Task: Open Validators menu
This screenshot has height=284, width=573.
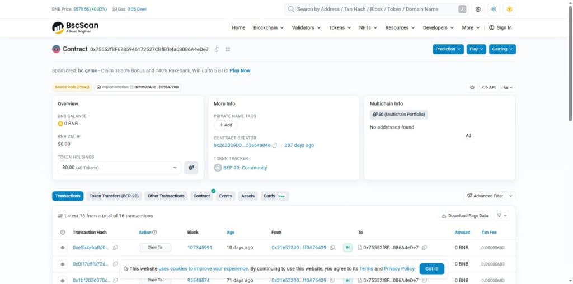Action: 306,28
